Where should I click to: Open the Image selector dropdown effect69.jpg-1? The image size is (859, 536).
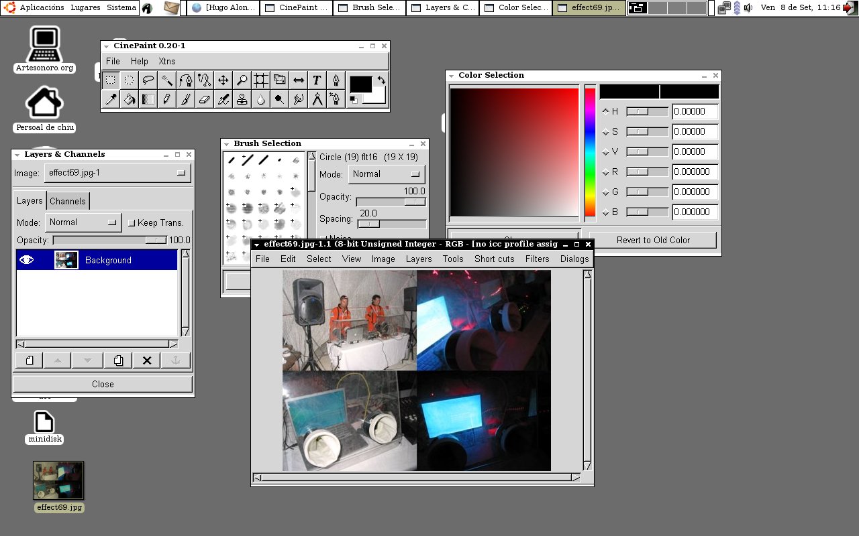point(117,173)
